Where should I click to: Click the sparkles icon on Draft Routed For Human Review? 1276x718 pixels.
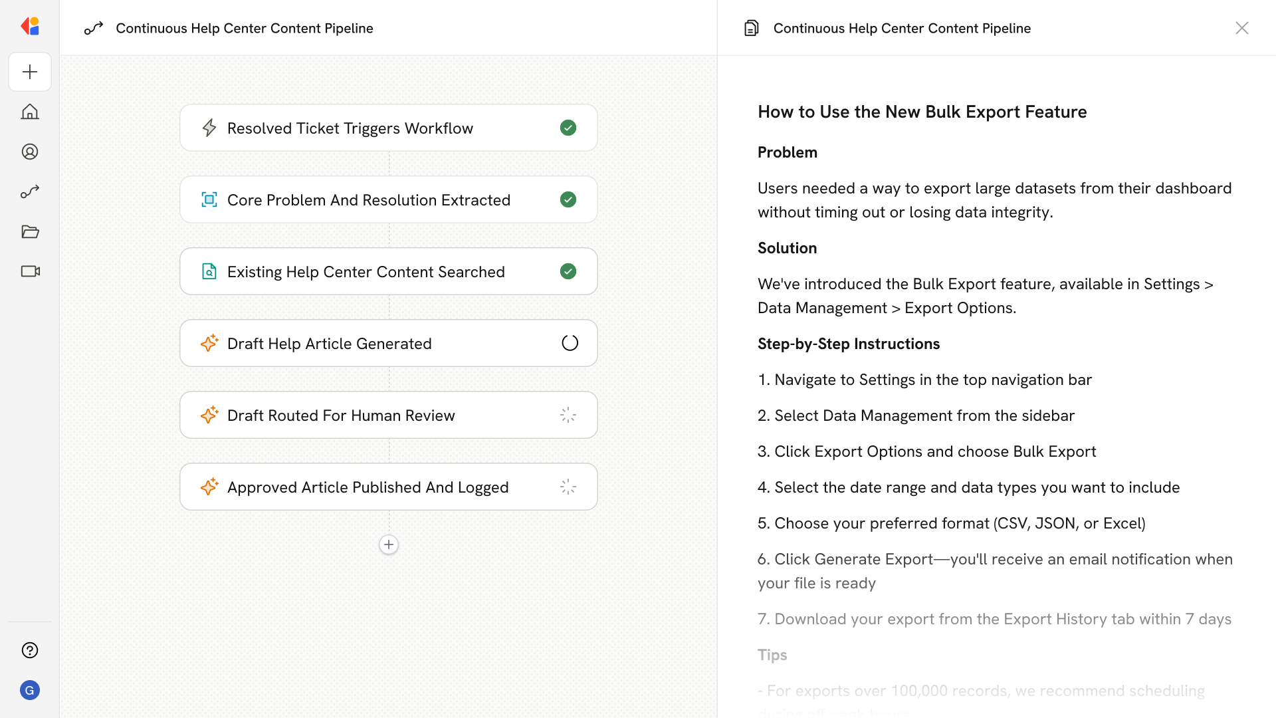point(209,415)
